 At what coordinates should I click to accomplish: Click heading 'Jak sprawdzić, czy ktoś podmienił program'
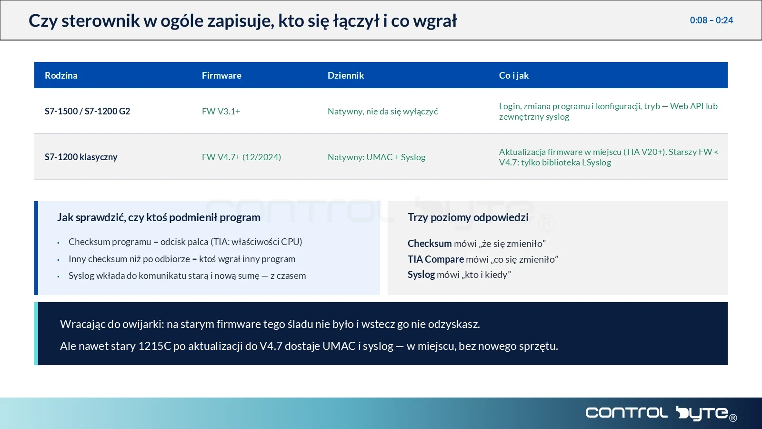coord(159,217)
